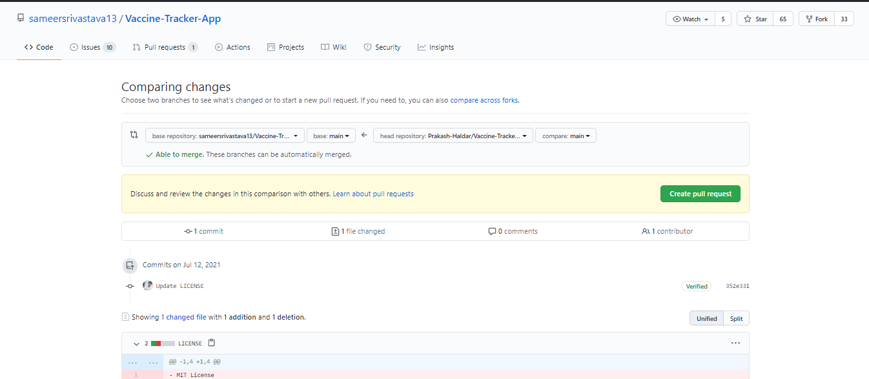Open the Wiki tab
The image size is (869, 379).
[x=334, y=47]
